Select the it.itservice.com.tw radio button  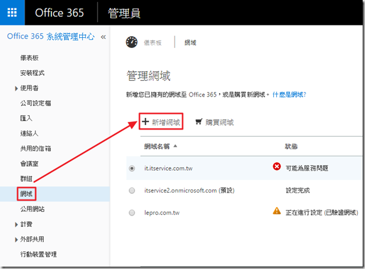(131, 168)
